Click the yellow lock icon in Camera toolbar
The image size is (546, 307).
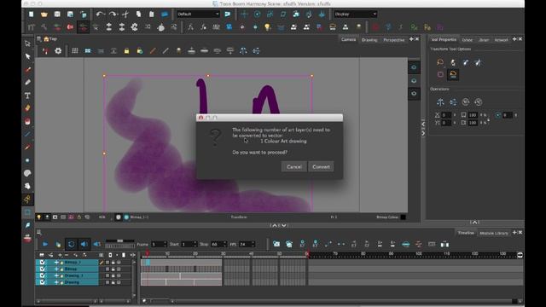pos(127,51)
